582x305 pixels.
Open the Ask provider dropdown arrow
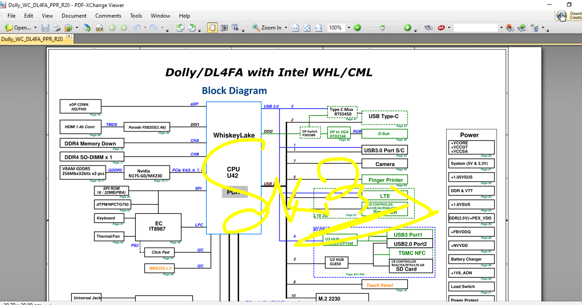449,27
